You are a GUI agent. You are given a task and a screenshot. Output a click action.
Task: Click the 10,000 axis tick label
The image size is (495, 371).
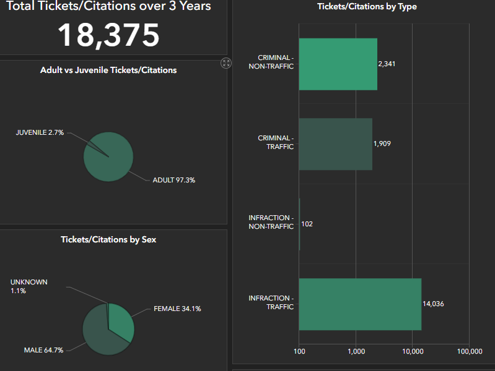click(413, 351)
